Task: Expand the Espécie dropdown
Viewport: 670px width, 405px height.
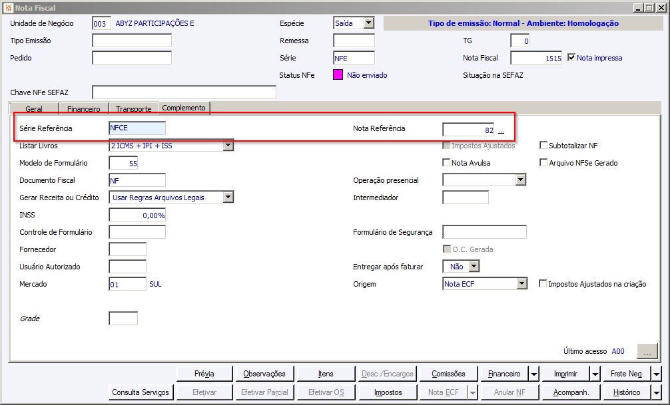Action: tap(369, 23)
